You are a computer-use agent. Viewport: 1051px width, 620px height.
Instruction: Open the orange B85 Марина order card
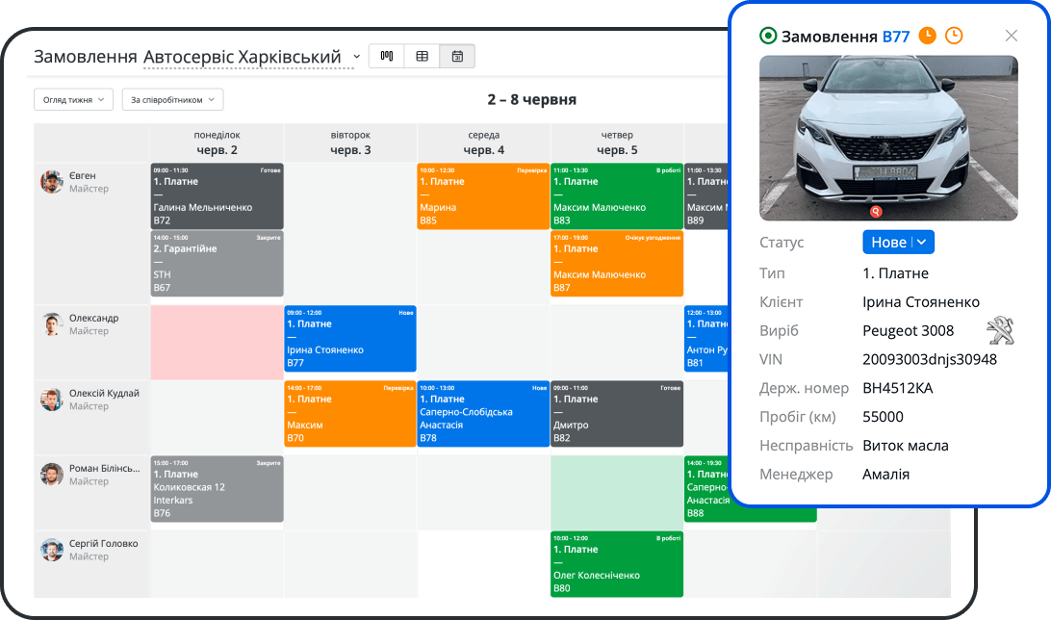tap(483, 195)
